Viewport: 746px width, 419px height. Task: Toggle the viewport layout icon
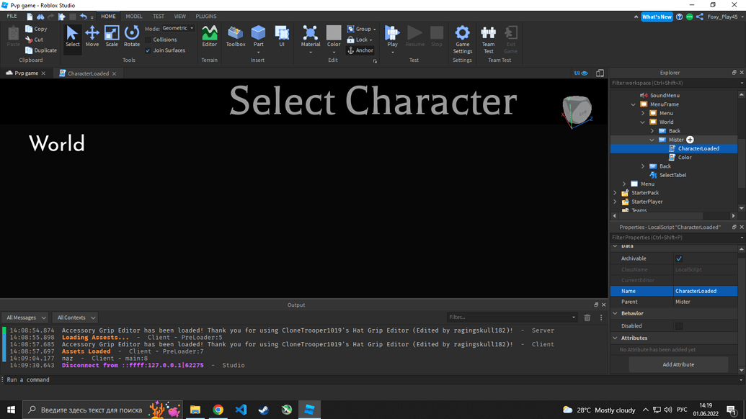[600, 73]
